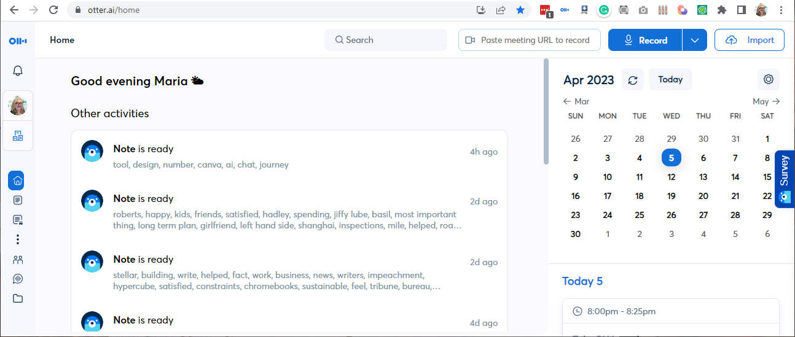Click the site lock icon
795x337 pixels.
coord(77,10)
